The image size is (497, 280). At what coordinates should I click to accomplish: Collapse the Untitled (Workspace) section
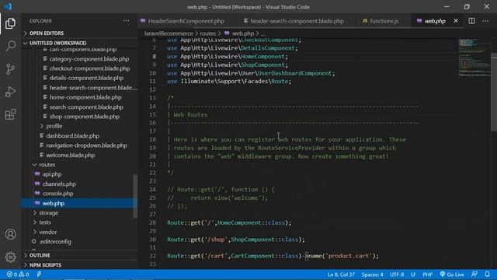[x=57, y=43]
